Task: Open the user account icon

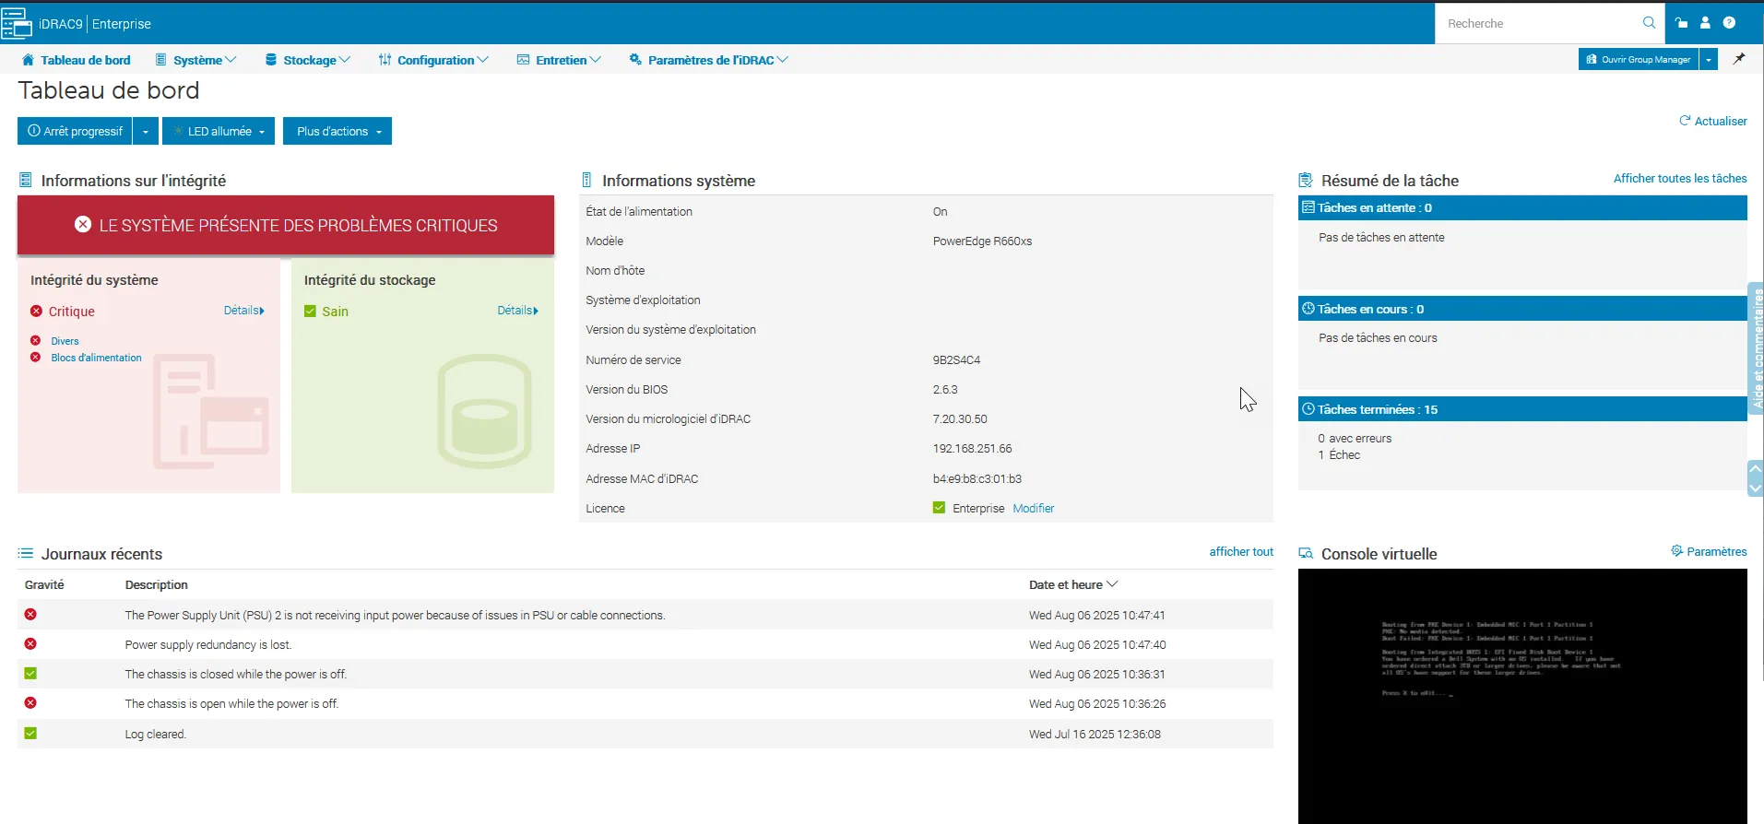Action: click(1705, 23)
